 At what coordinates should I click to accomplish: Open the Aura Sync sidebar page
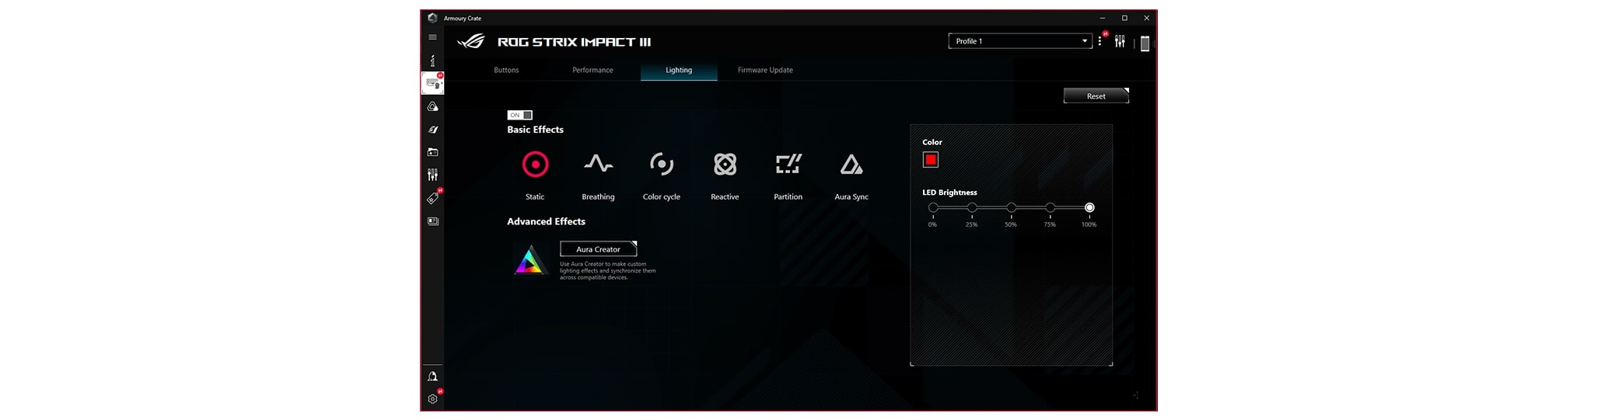coord(433,107)
